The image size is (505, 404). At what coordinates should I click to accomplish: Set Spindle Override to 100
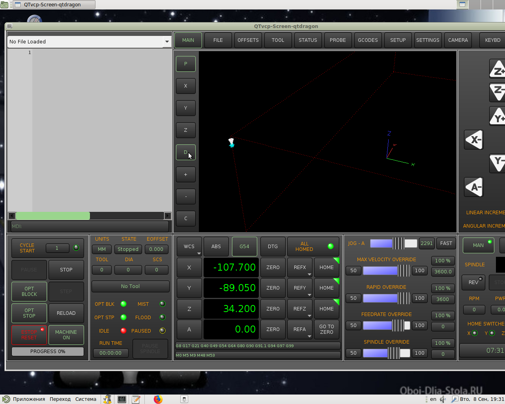pyautogui.click(x=420, y=353)
